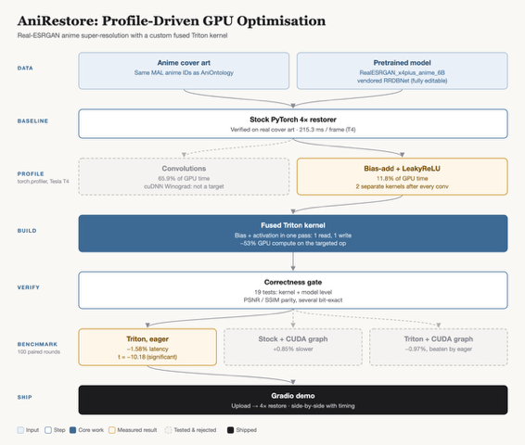The width and height of the screenshot is (525, 445).
Task: Click the 'Pretrained model' input box
Action: [403, 70]
